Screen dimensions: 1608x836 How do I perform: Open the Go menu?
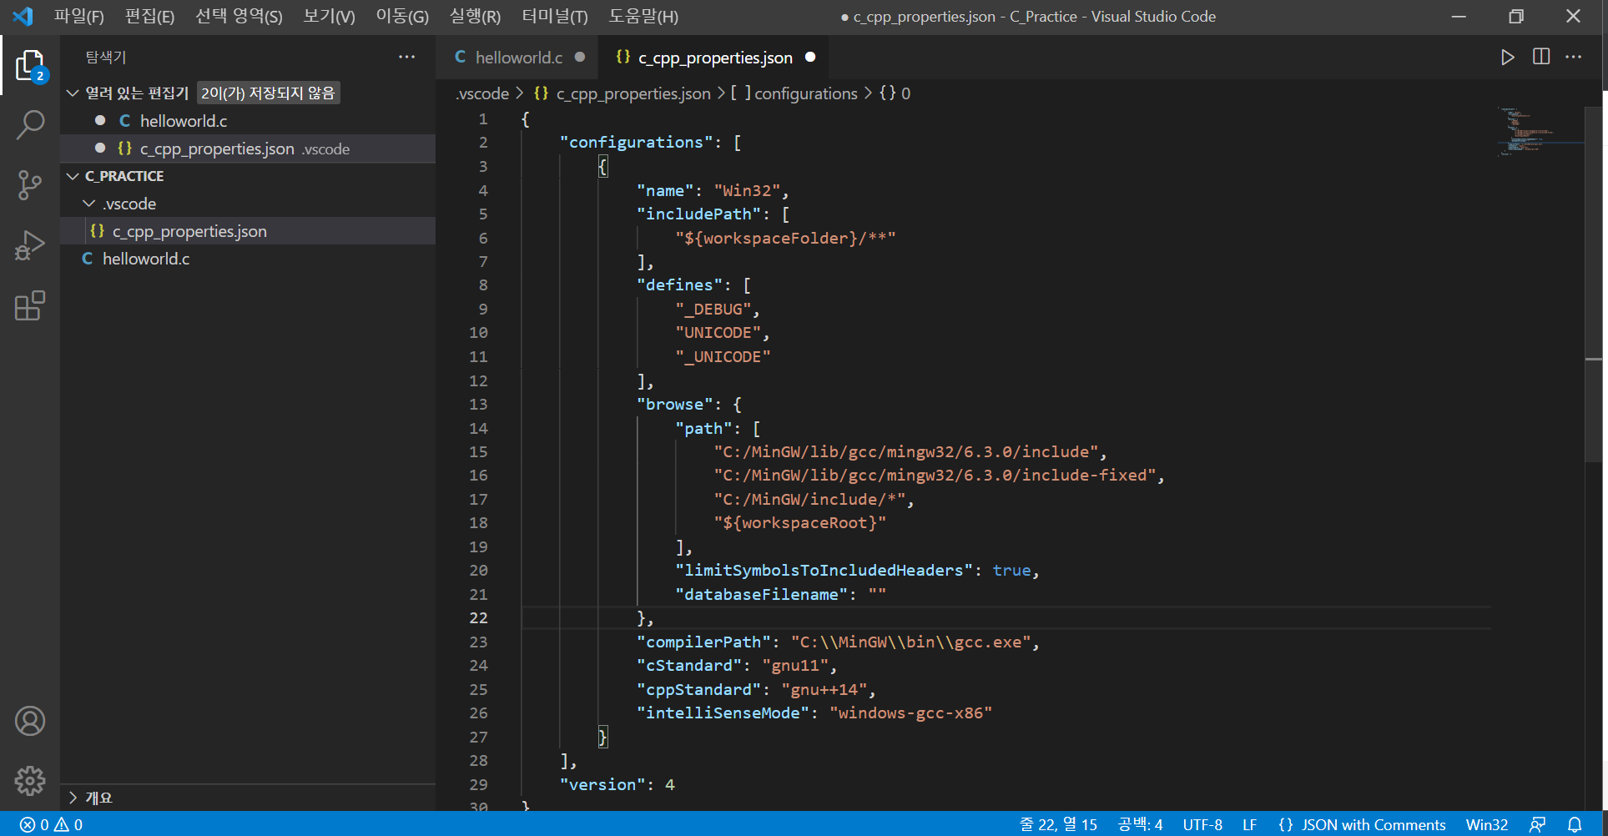(402, 17)
